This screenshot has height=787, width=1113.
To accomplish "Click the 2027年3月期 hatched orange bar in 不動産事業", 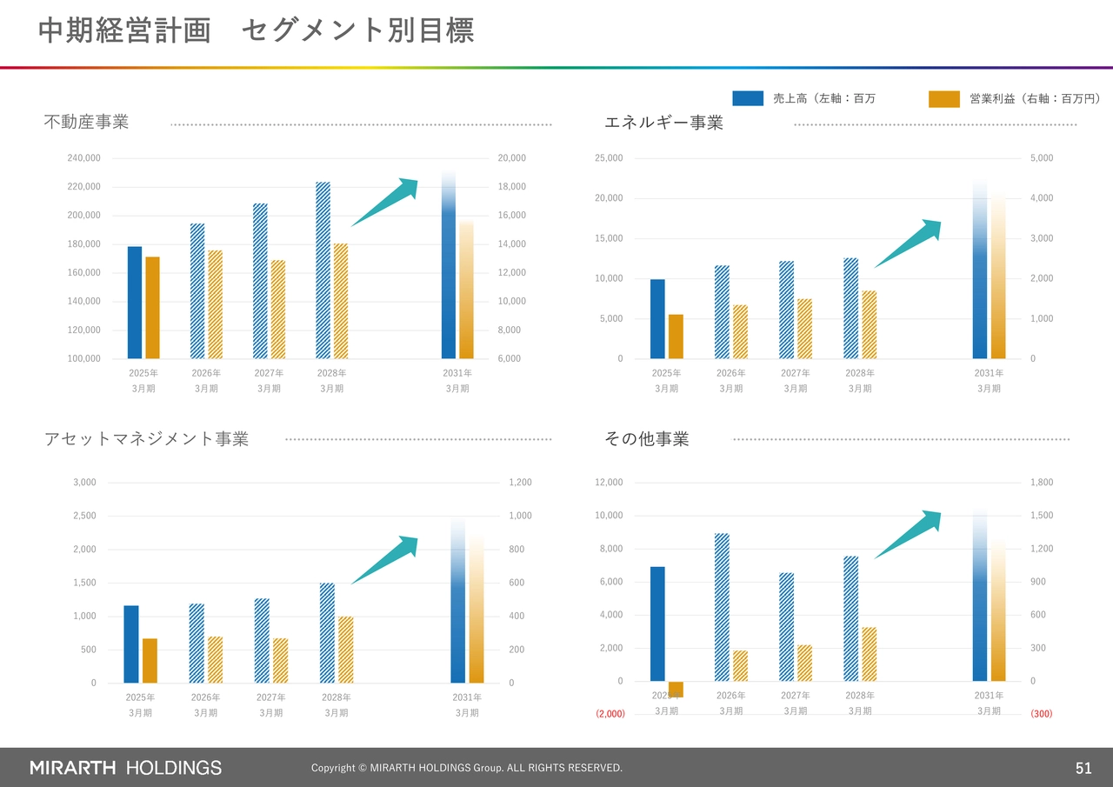I will point(278,310).
